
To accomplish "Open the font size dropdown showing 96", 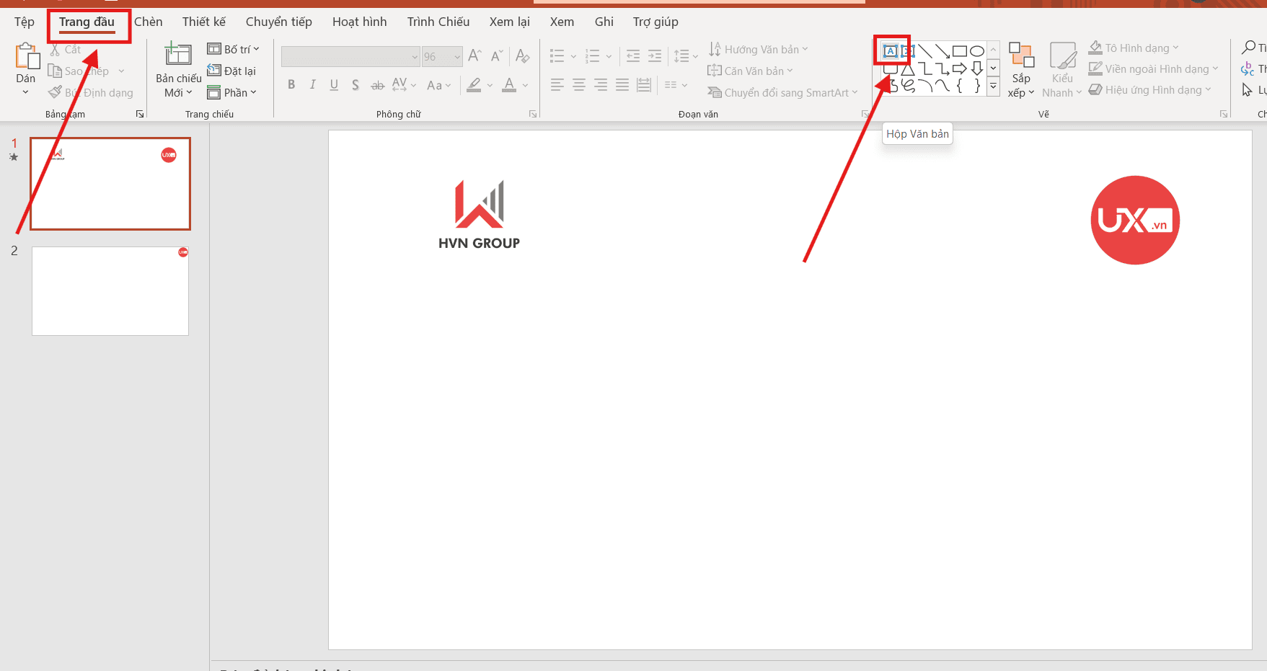I will (x=457, y=57).
